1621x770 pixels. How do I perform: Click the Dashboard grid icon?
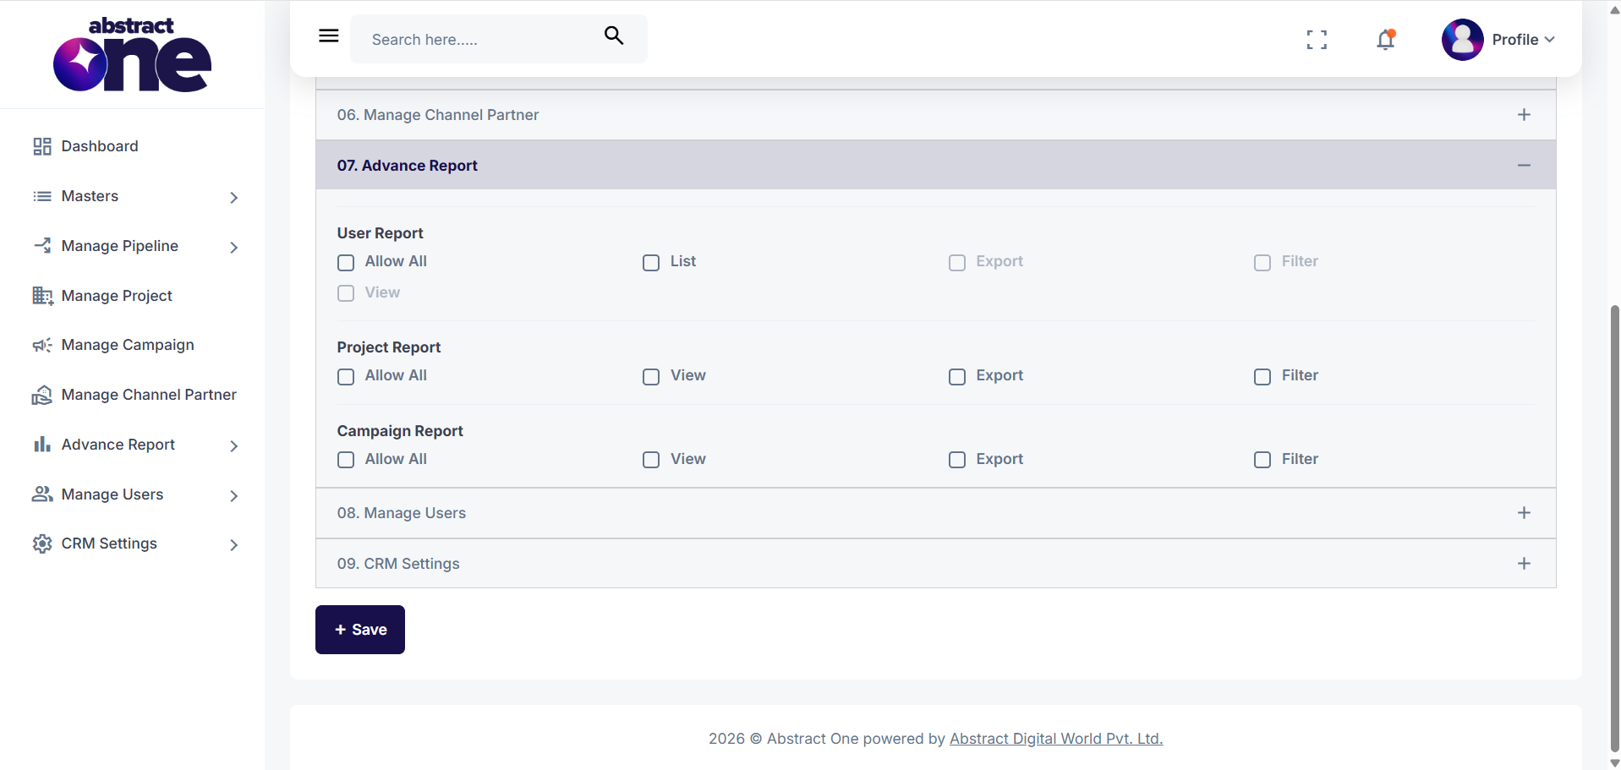[42, 147]
